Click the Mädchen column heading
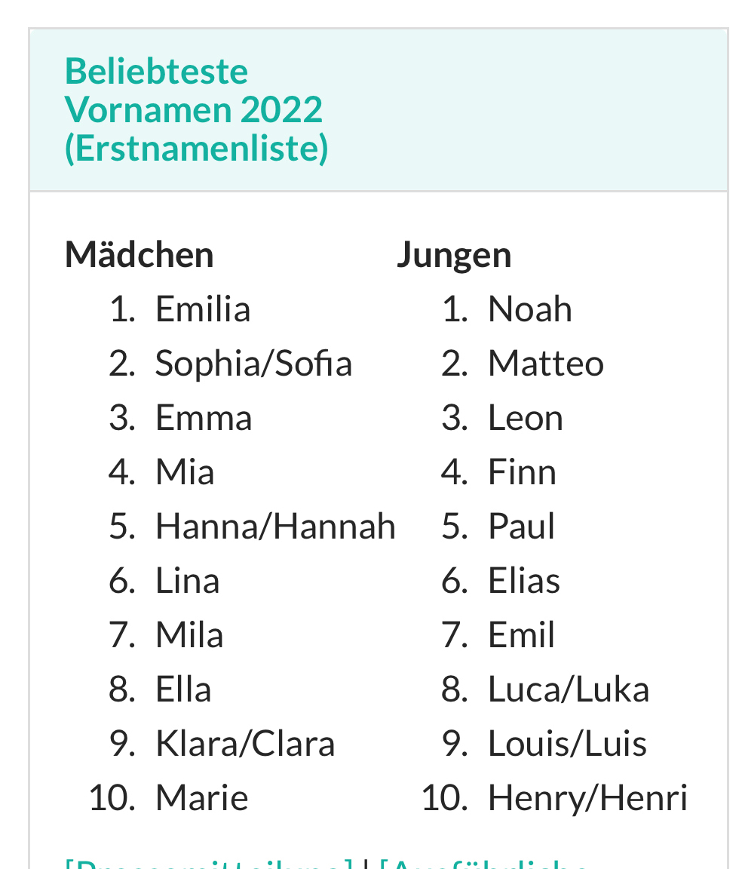The image size is (742, 869). pos(140,255)
